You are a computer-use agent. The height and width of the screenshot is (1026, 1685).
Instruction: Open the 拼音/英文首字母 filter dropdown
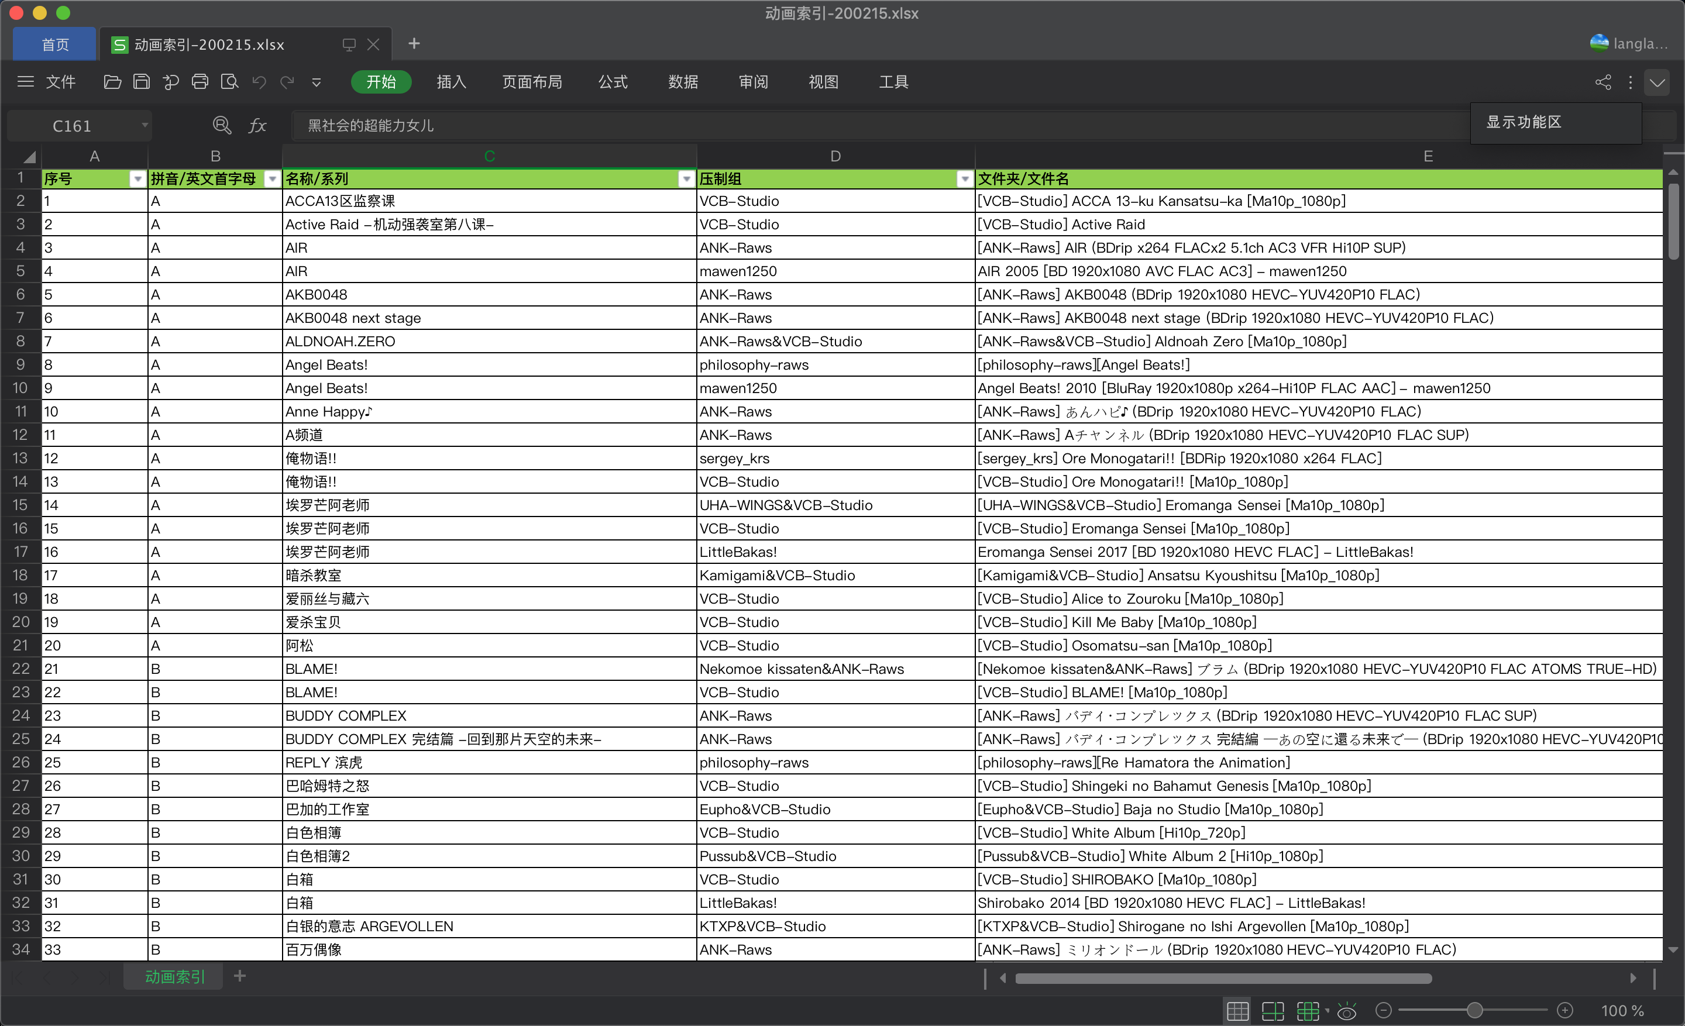pos(272,179)
